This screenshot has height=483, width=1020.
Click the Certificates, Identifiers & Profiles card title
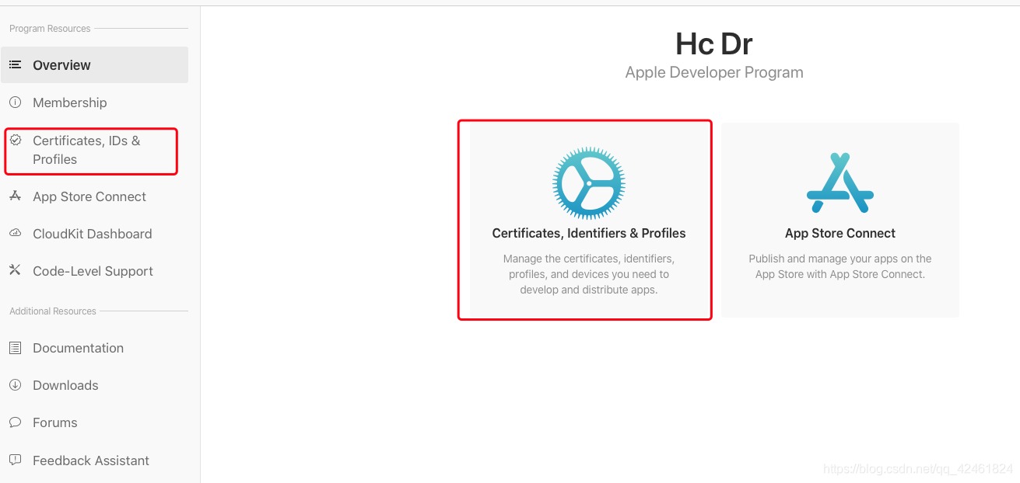click(589, 233)
